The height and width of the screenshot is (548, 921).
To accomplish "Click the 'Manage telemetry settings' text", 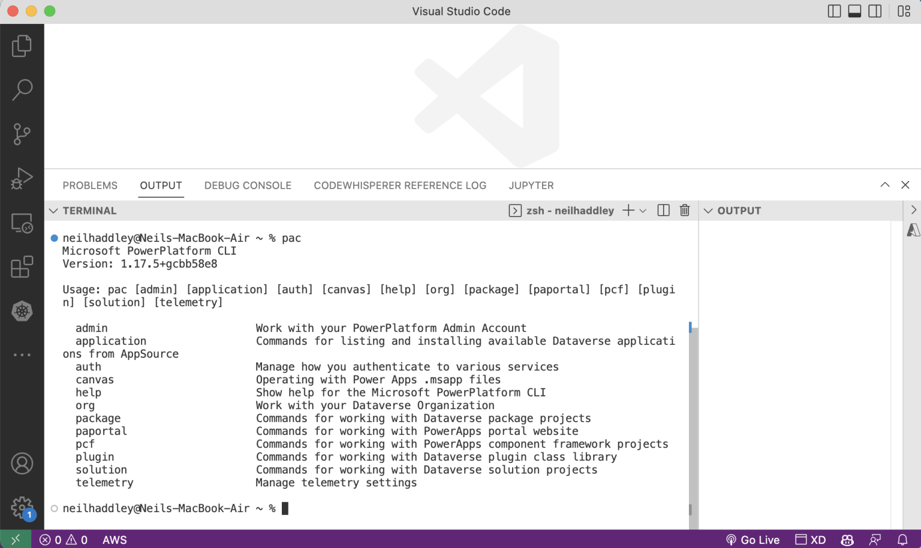I will tap(336, 483).
